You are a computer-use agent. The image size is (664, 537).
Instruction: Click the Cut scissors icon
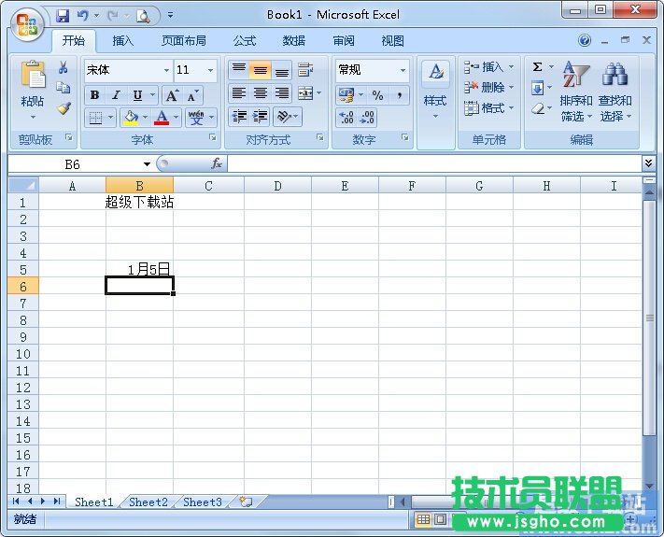point(64,68)
